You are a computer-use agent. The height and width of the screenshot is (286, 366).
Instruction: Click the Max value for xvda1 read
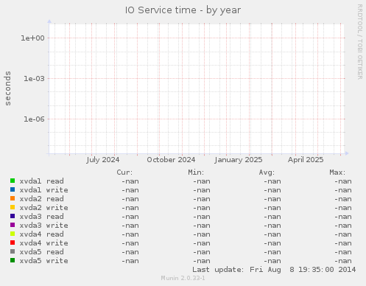[343, 181]
